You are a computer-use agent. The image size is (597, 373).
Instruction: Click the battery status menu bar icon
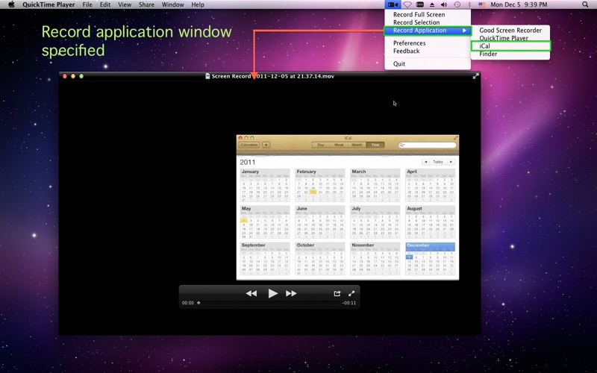tap(420, 4)
